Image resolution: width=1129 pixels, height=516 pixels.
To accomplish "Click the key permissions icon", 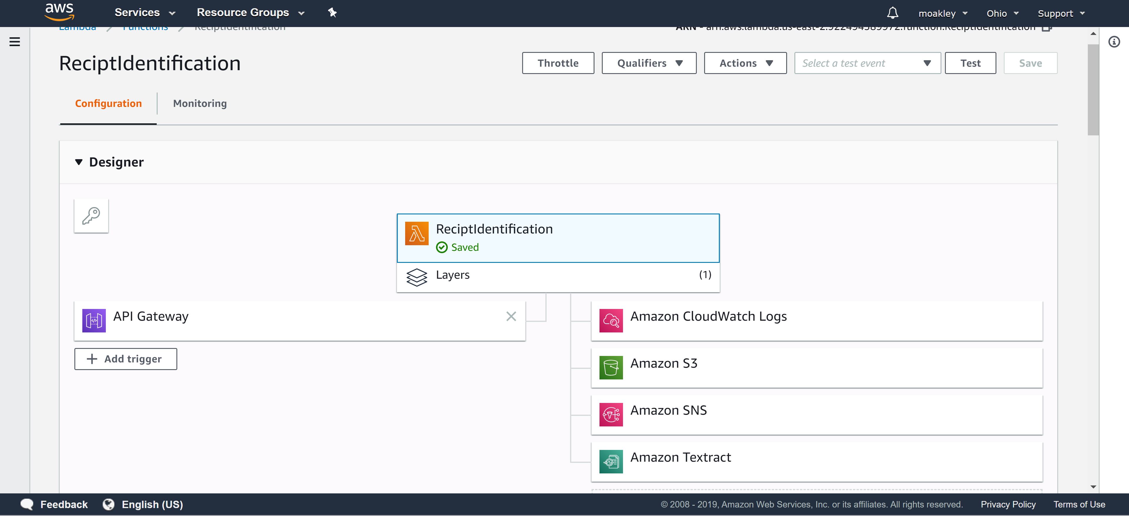I will pos(91,216).
